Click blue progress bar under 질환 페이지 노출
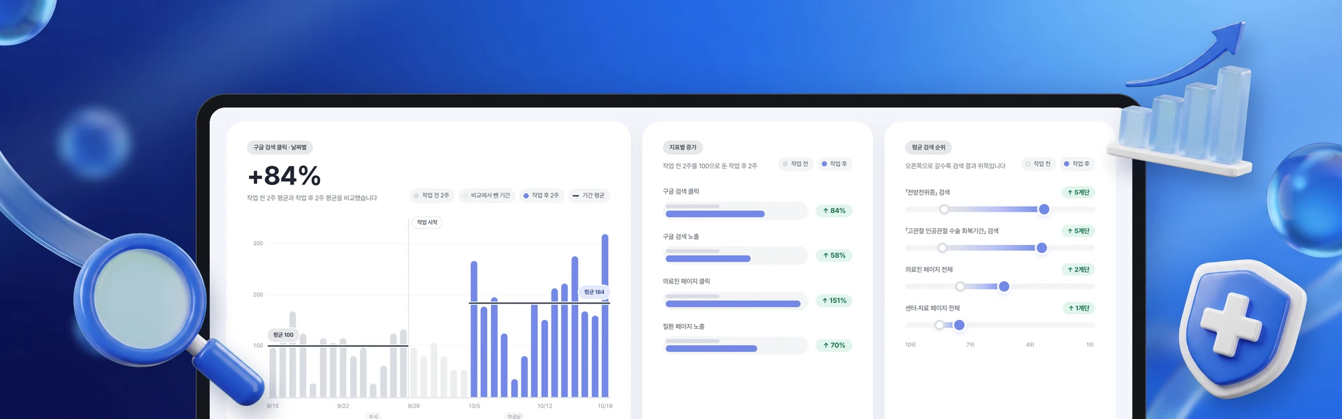Screen dimensions: 1342x419 [x=712, y=348]
